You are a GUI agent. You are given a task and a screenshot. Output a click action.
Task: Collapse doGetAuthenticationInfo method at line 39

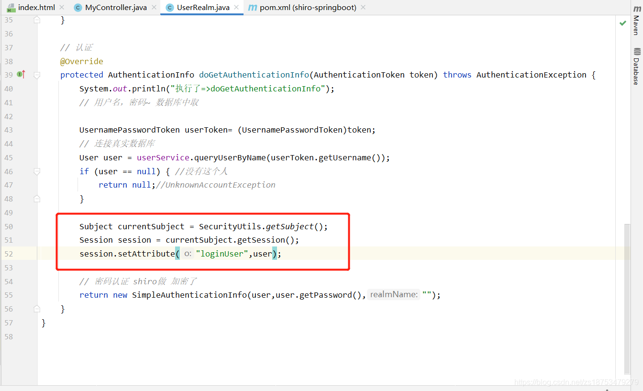click(x=37, y=75)
